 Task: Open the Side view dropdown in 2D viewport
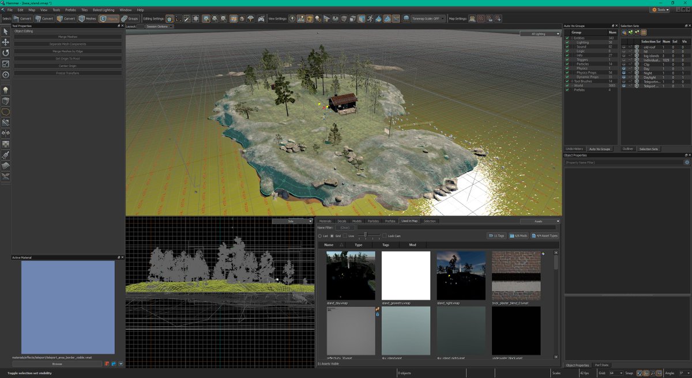[292, 221]
